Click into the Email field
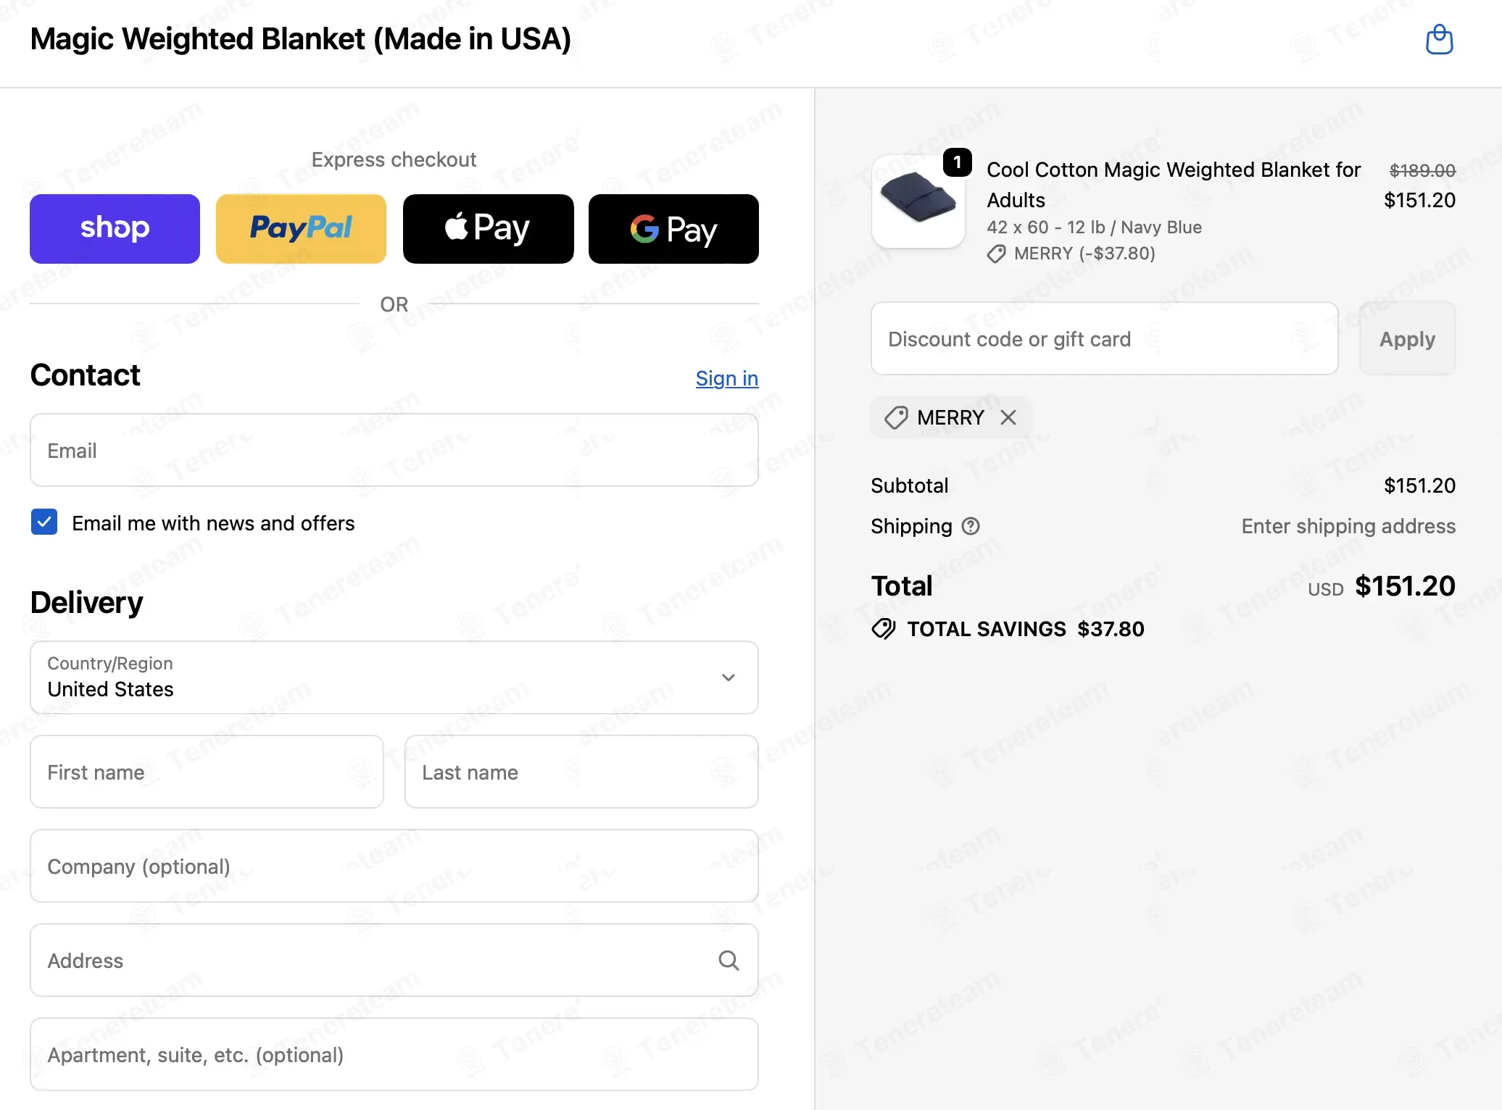Viewport: 1502px width, 1110px height. pyautogui.click(x=394, y=450)
